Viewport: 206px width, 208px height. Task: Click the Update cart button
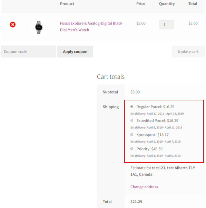tap(188, 52)
